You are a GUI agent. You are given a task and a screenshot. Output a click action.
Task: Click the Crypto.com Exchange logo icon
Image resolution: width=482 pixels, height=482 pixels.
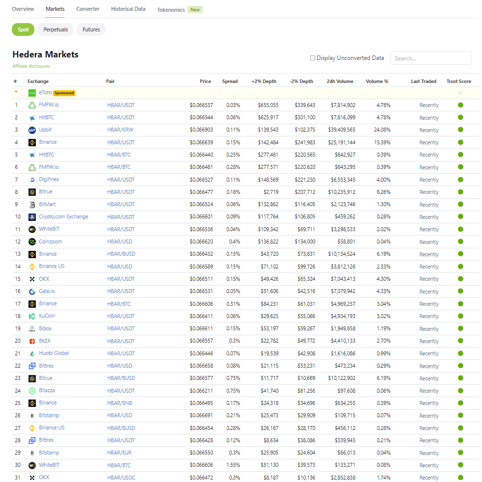(32, 217)
